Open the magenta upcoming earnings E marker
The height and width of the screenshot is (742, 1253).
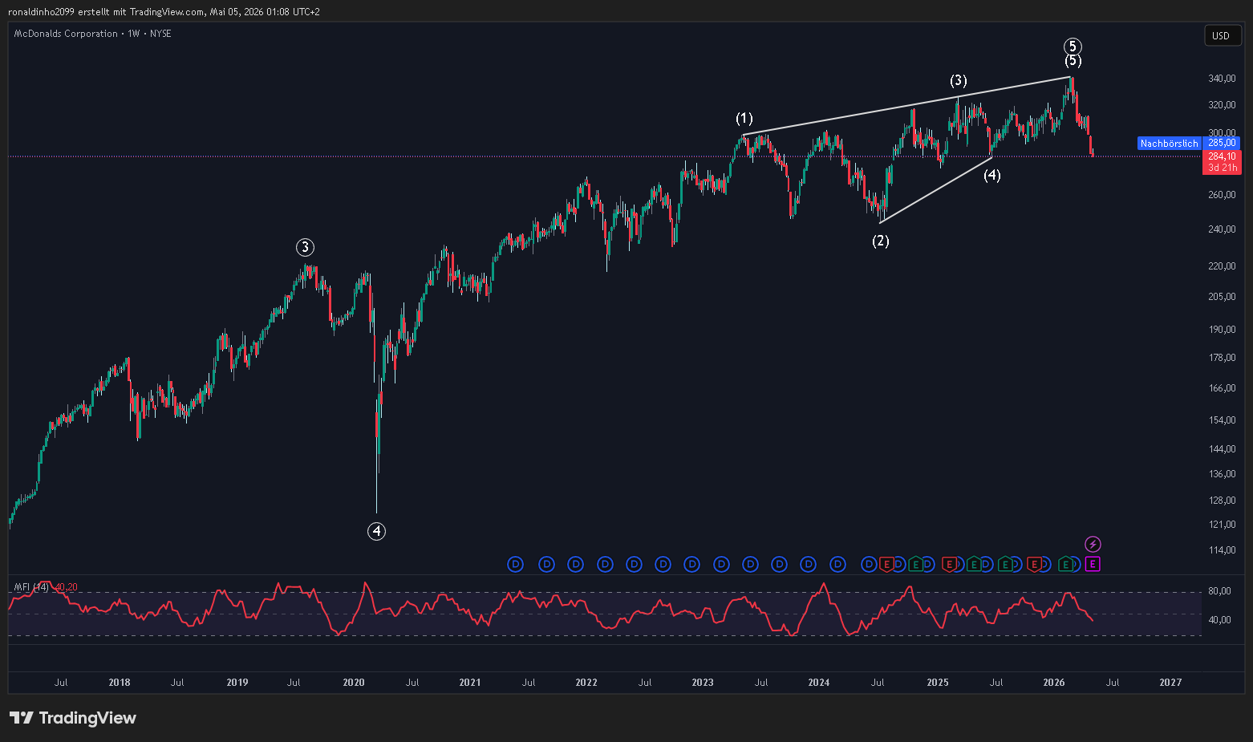coord(1093,565)
